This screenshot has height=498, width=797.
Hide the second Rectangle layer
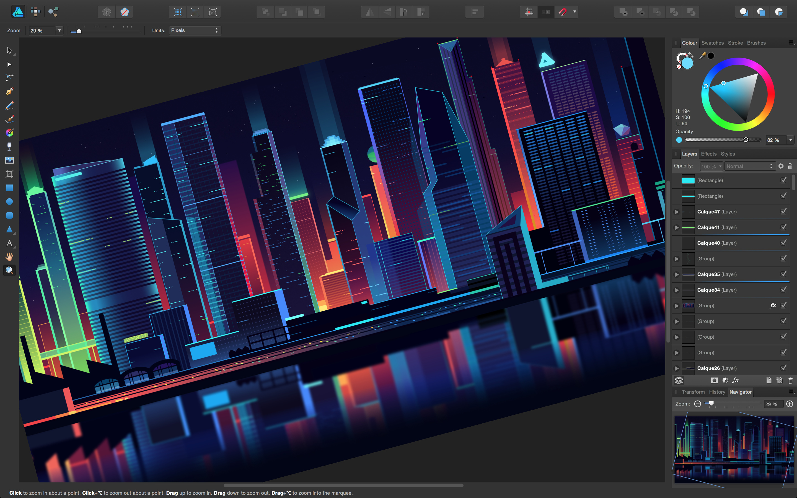tap(784, 196)
